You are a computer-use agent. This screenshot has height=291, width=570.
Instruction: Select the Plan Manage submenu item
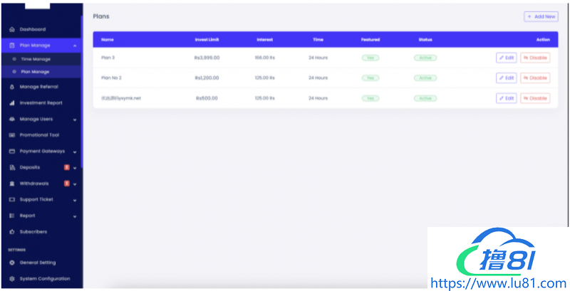tap(35, 72)
